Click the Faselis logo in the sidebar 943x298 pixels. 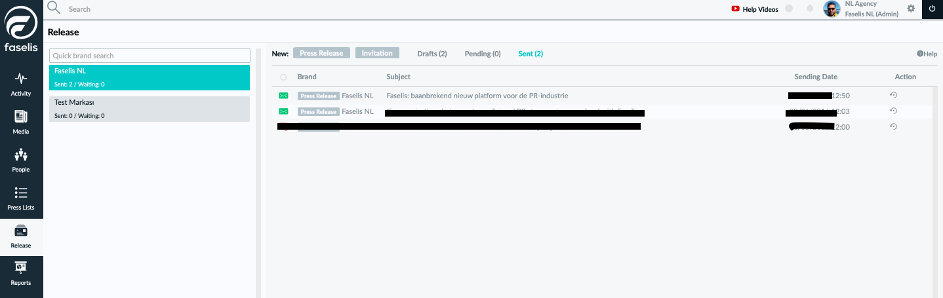tap(22, 28)
